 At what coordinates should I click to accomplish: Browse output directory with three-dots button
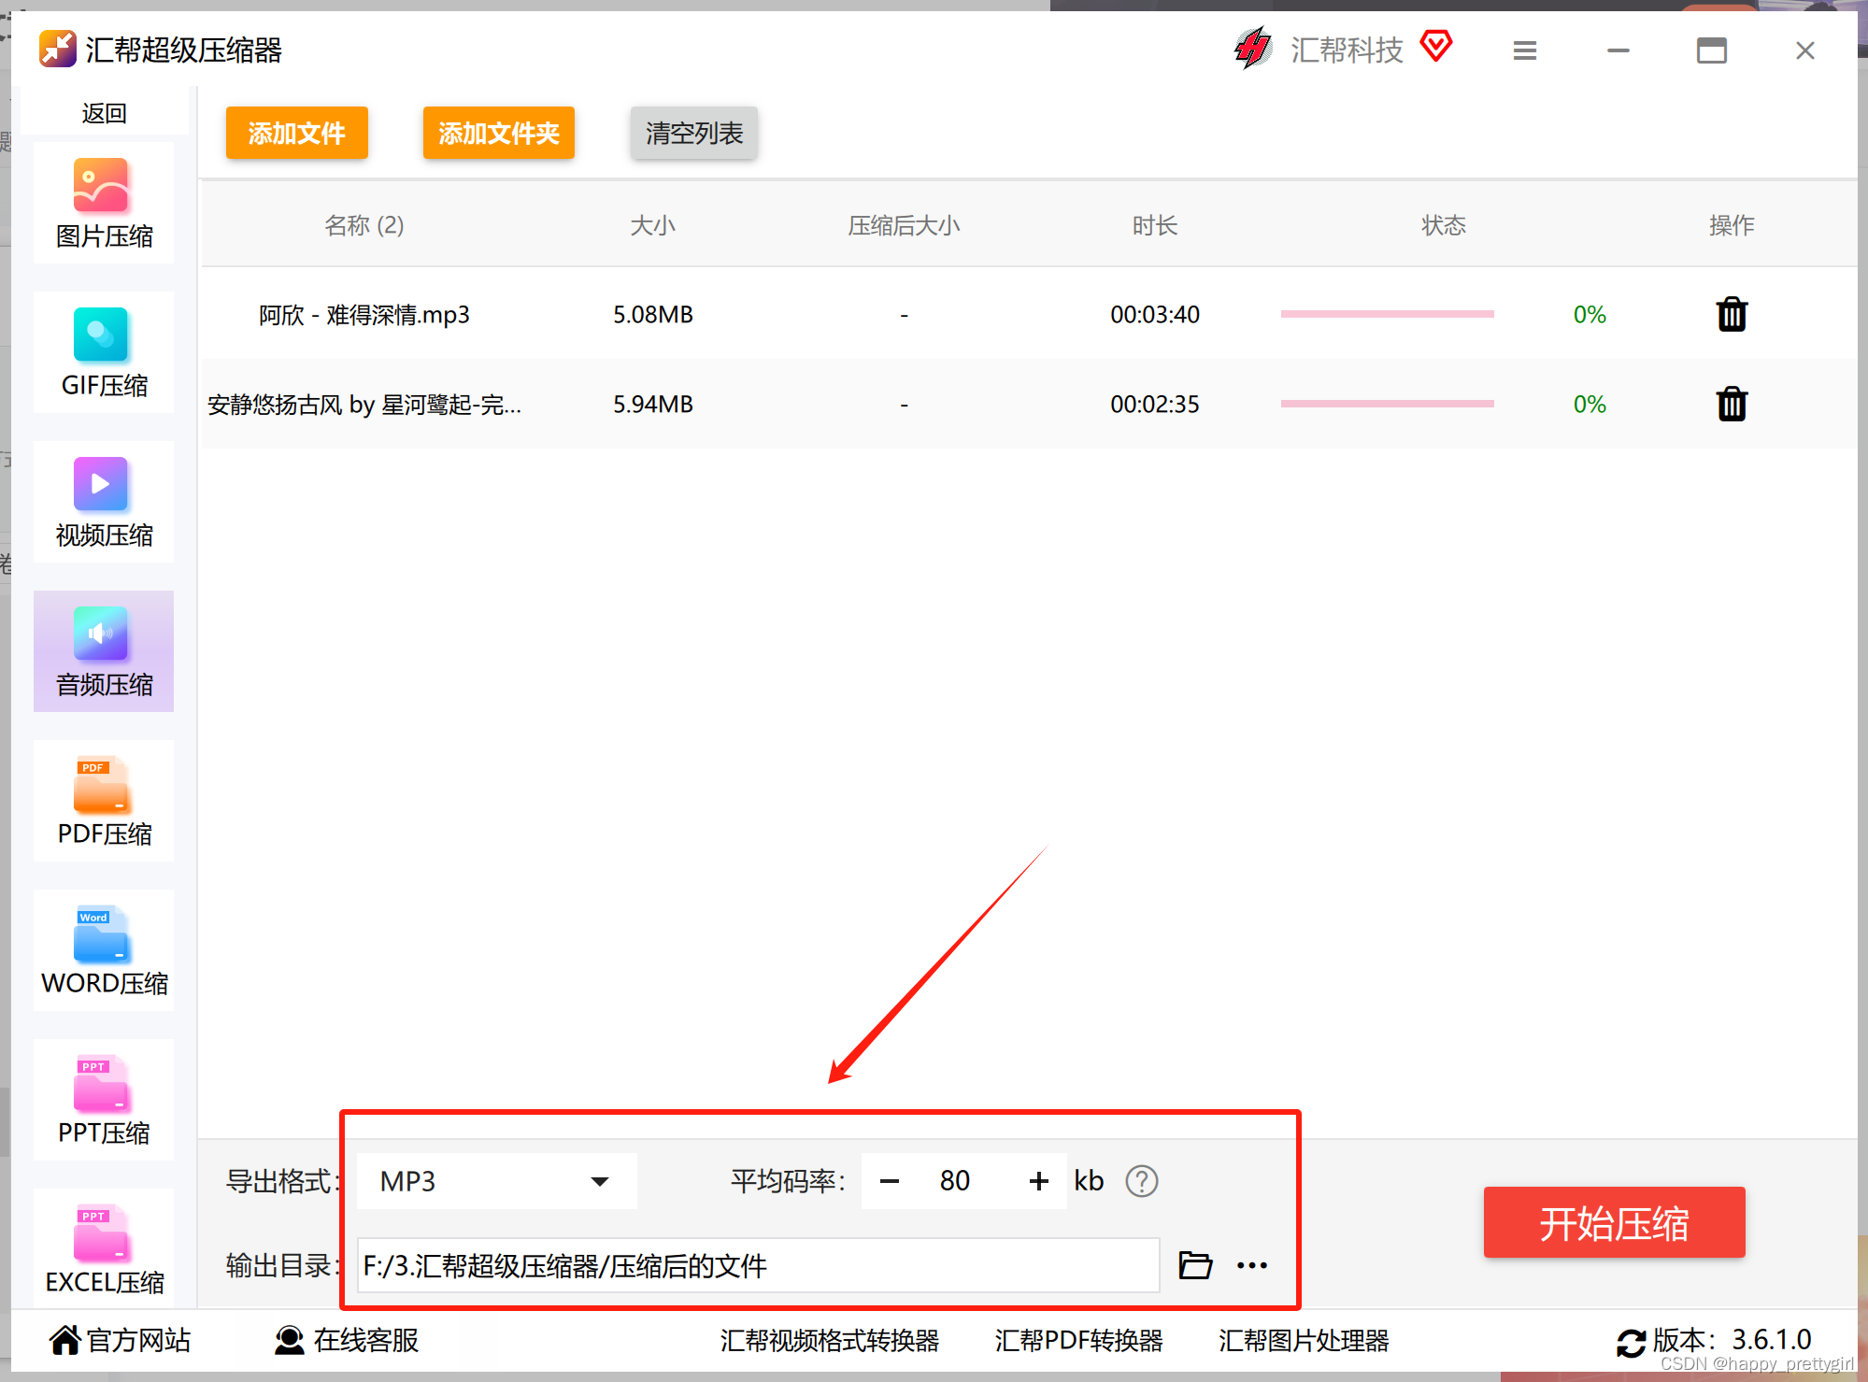[1251, 1265]
